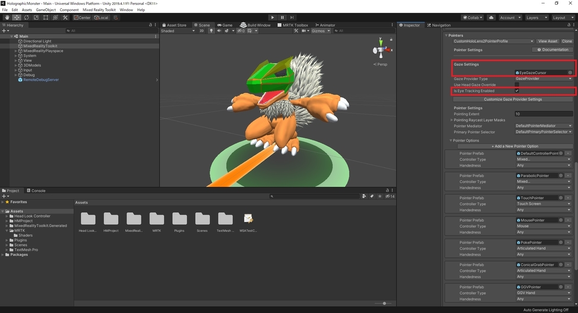Toggle Use Head Gaze Override checkbox

click(517, 85)
